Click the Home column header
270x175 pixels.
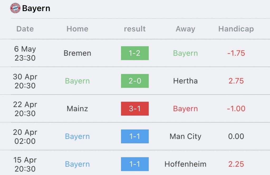(77, 29)
